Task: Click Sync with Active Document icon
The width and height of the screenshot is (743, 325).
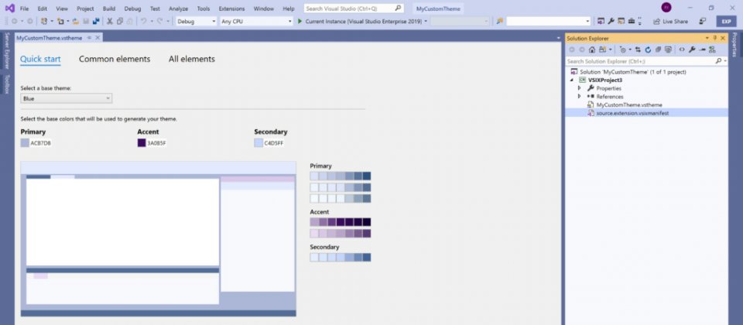Action: 639,50
